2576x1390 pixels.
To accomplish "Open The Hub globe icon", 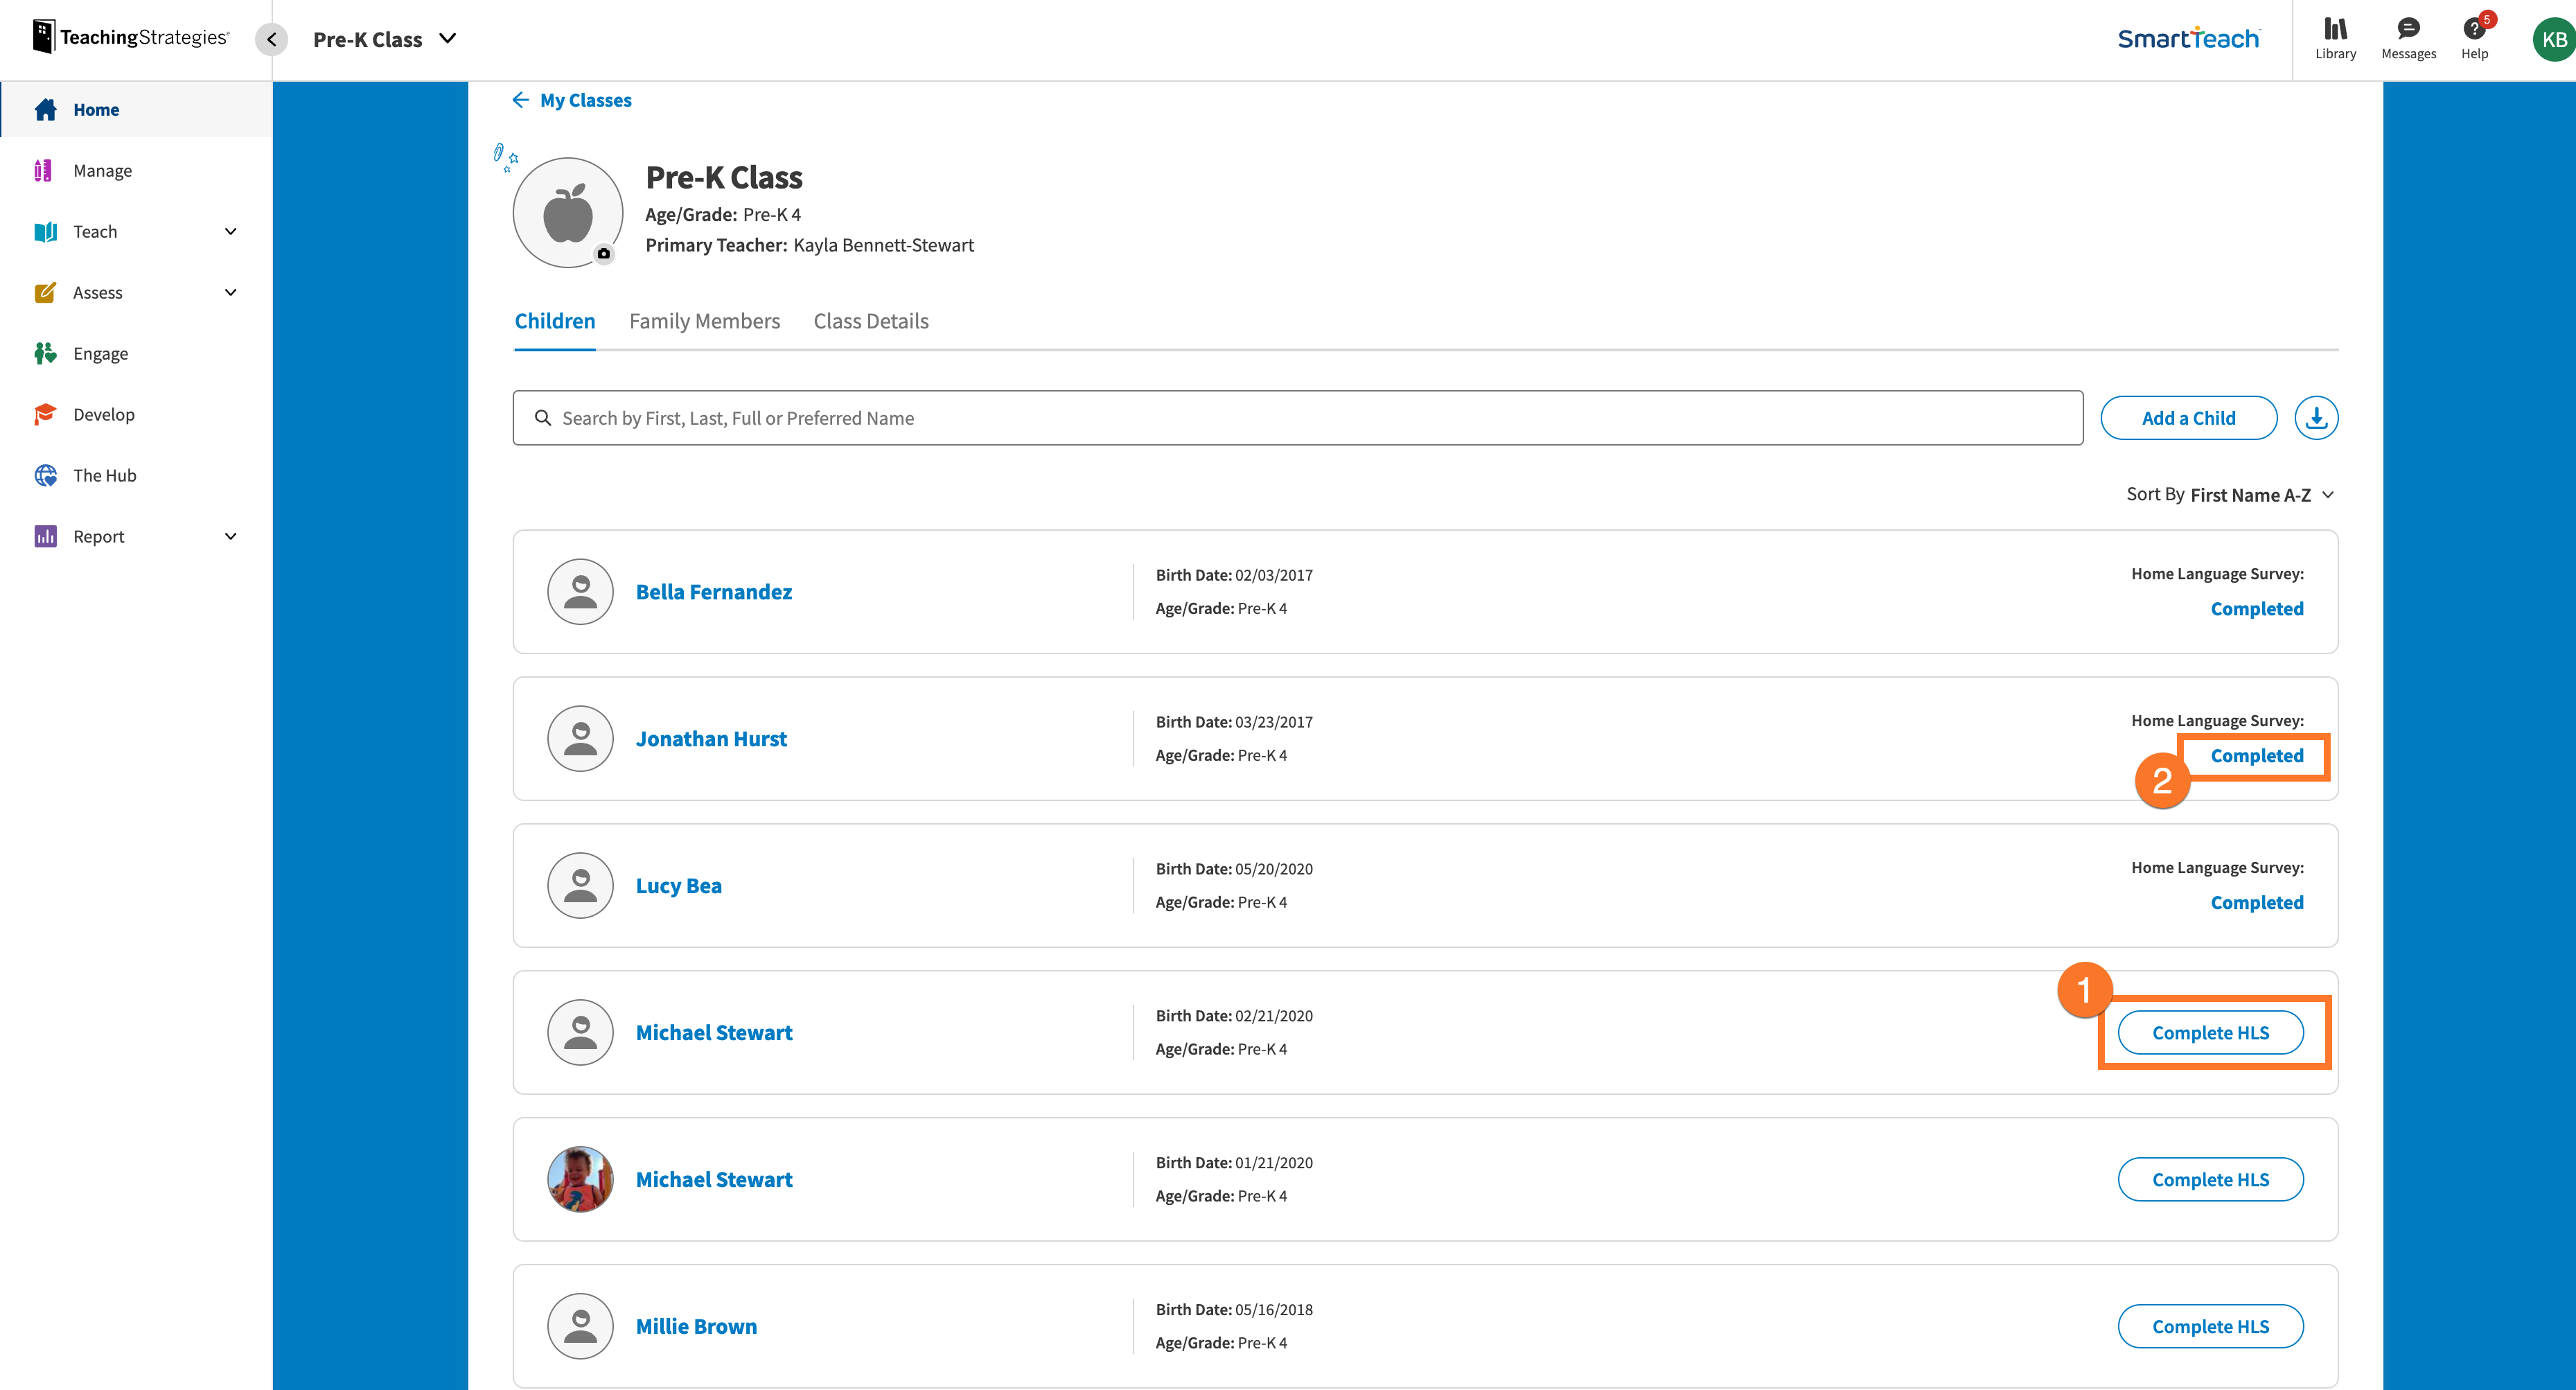I will 45,476.
